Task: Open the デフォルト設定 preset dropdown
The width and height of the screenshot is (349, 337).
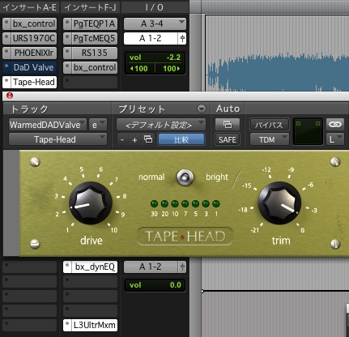Action: [x=161, y=125]
